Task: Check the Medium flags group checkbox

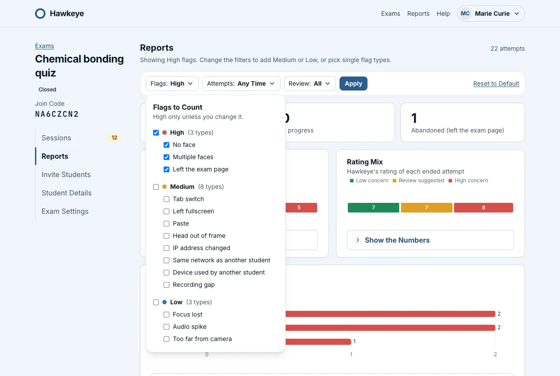Action: pos(156,187)
